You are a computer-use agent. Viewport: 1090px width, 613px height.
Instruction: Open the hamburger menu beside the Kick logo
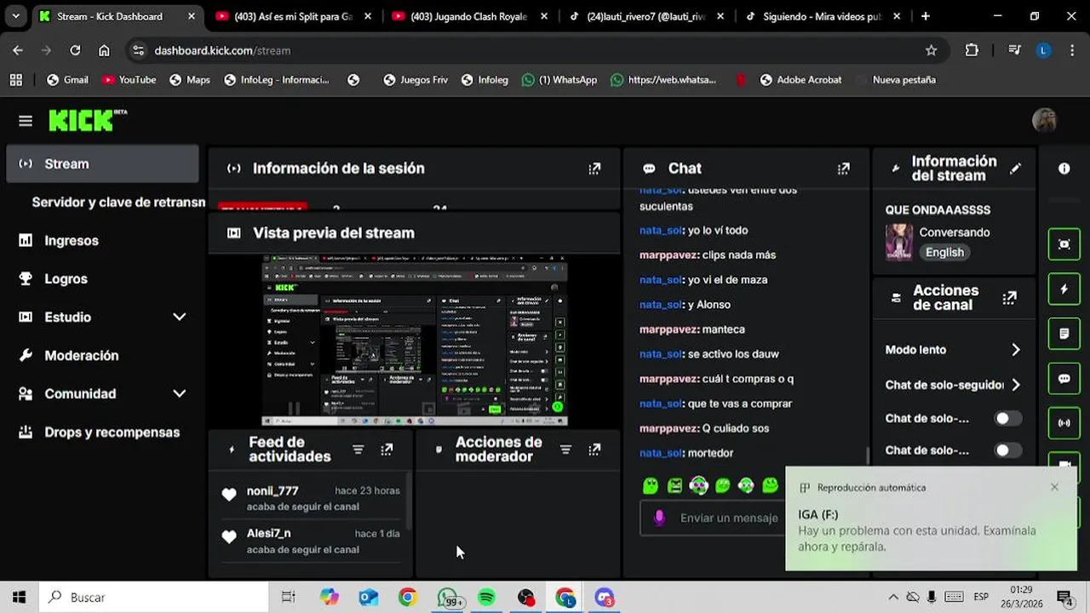(x=26, y=121)
